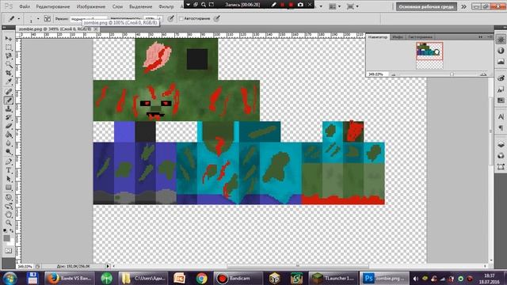Click Bandicam red stop recording button

[291, 5]
